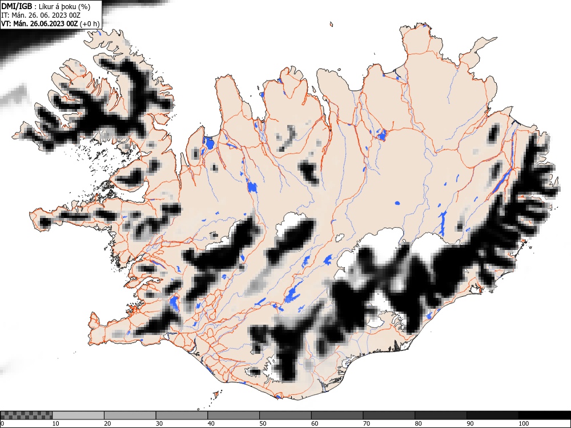
Task: Click the 'VT: Mán. 26.06.2023 00Z' valid-time line
Action: point(39,23)
